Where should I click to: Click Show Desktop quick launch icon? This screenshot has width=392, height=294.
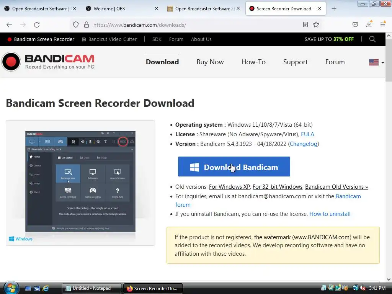coord(28,288)
